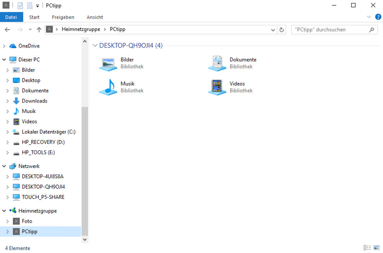Select Musik in the sidebar tree
The height and width of the screenshot is (253, 383).
tap(29, 111)
